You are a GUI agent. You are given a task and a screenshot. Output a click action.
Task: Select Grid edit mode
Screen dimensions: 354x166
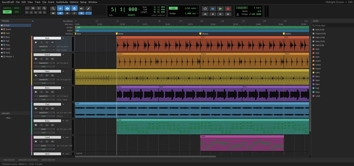[16, 12]
